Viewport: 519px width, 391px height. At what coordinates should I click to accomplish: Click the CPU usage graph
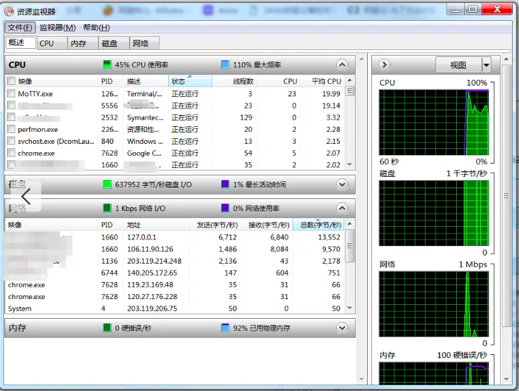point(434,122)
